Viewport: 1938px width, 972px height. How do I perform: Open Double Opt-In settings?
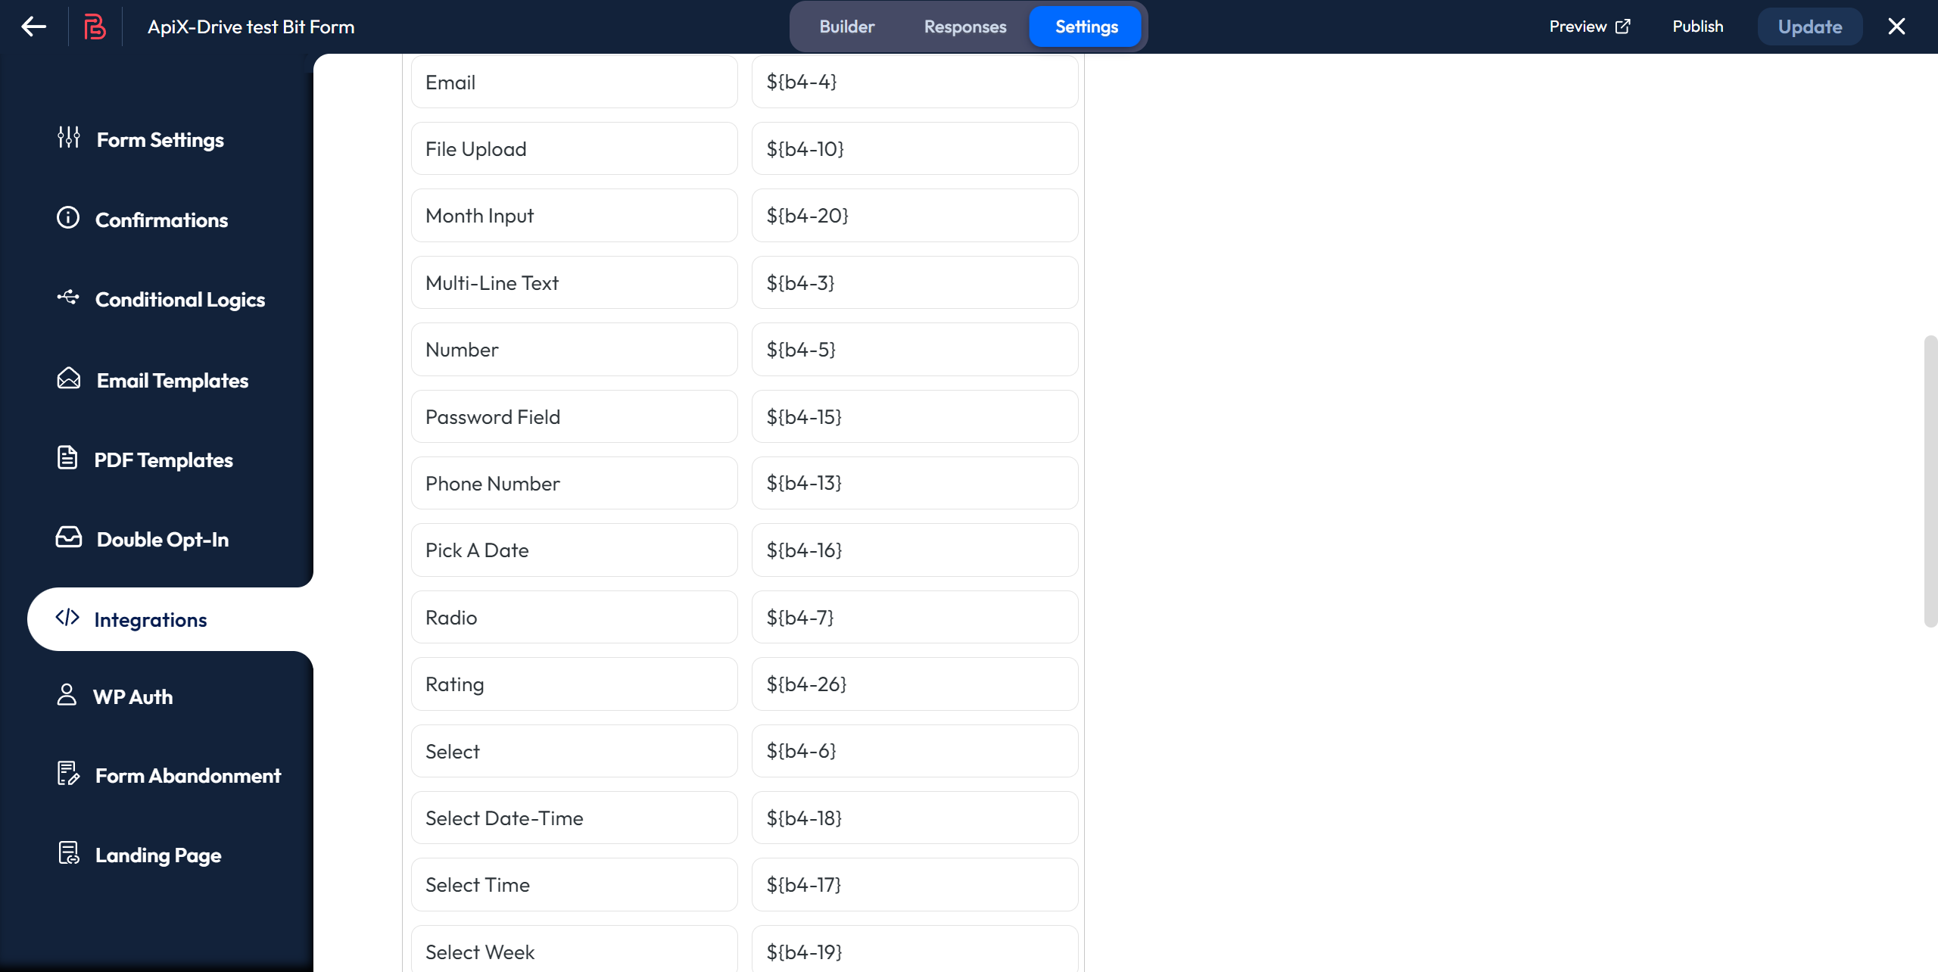coord(162,538)
